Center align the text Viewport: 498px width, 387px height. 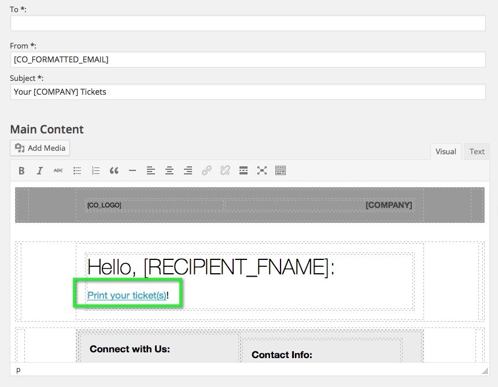(x=169, y=170)
